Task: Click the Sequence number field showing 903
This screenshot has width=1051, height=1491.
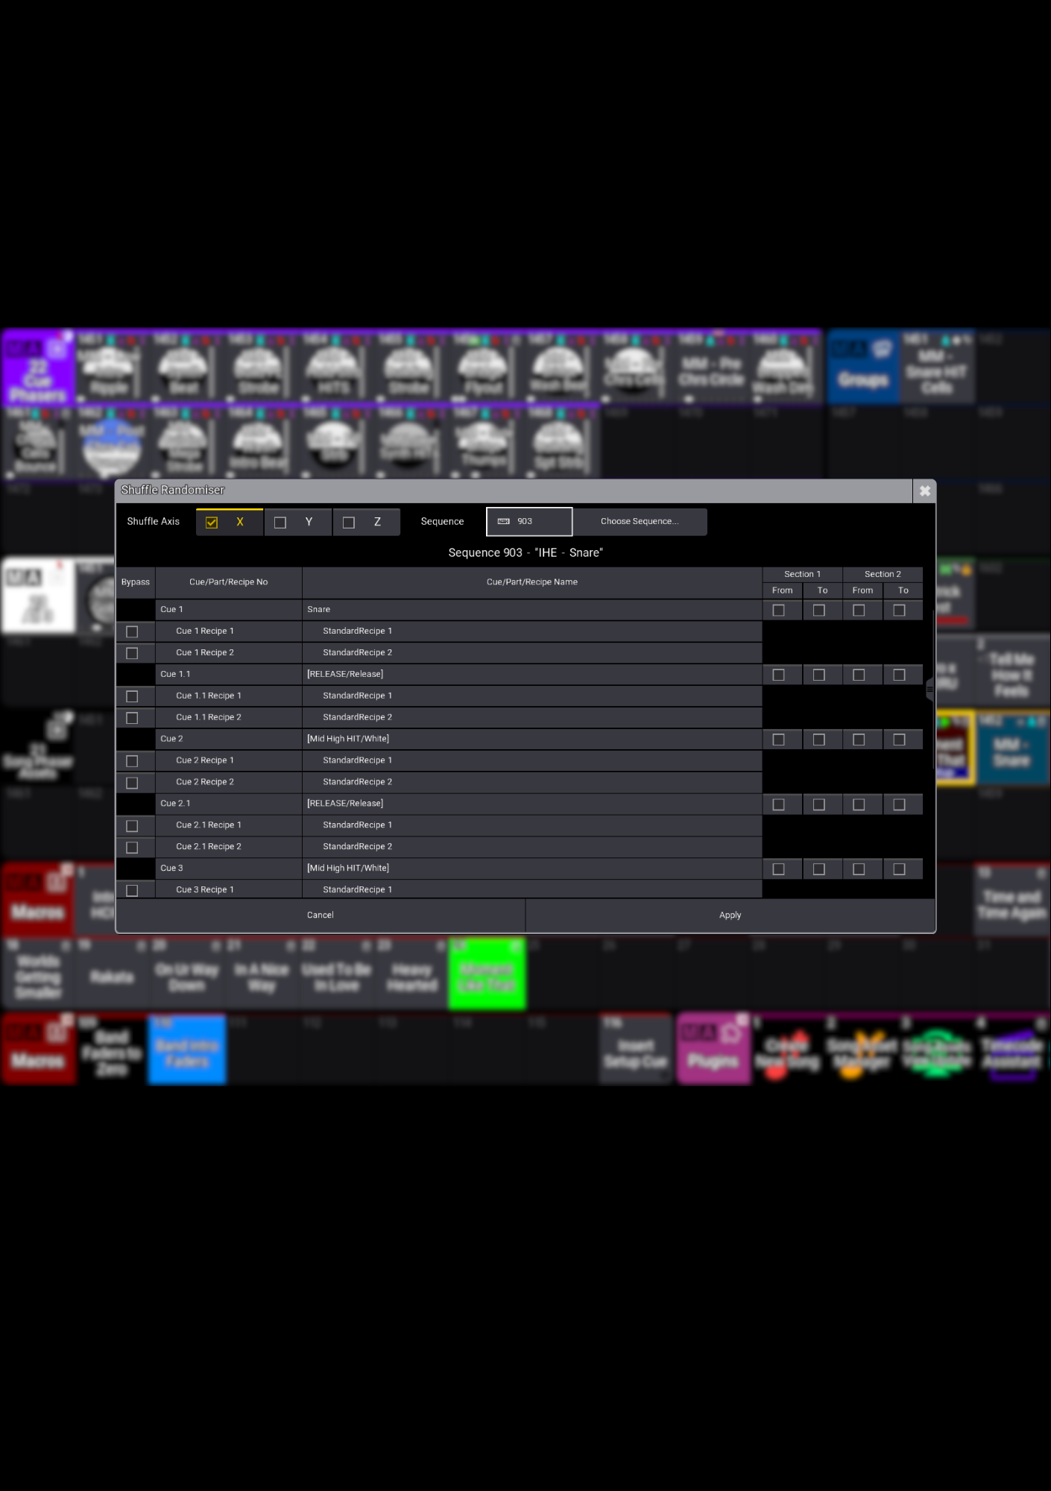Action: [529, 522]
